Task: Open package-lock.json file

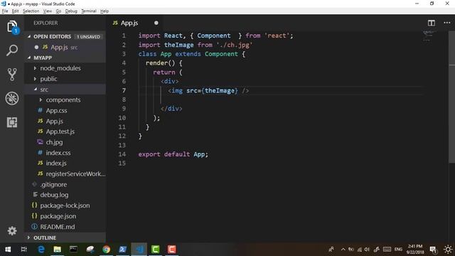Action: click(x=65, y=206)
